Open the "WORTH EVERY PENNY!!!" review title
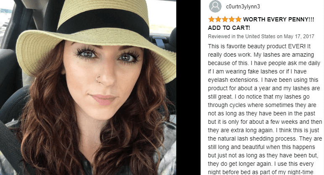The height and width of the screenshot is (175, 324). [x=279, y=19]
